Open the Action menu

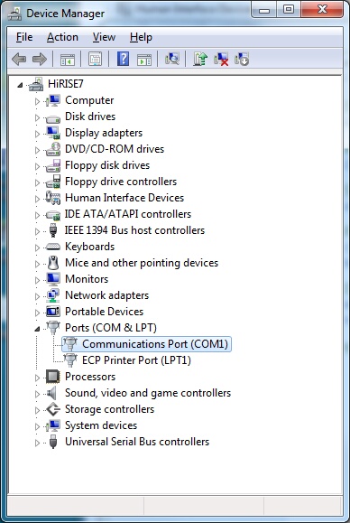point(62,37)
